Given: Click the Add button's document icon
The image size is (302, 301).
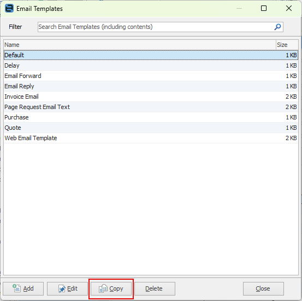Looking at the screenshot, I should click(16, 288).
